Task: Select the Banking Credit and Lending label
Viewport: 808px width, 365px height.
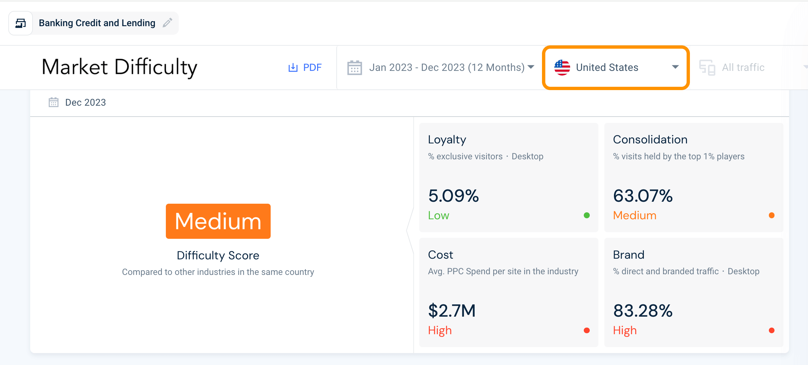Action: click(x=97, y=23)
